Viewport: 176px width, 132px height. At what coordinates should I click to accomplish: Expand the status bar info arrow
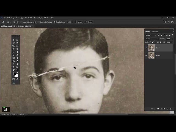26,115
